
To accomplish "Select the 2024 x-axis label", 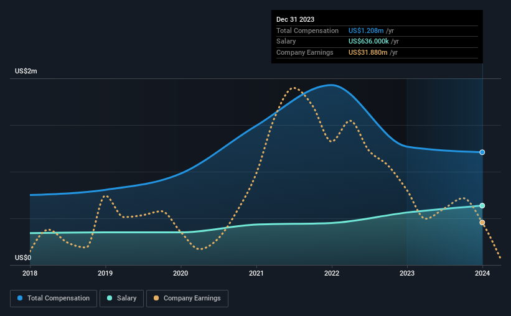I will (x=482, y=273).
